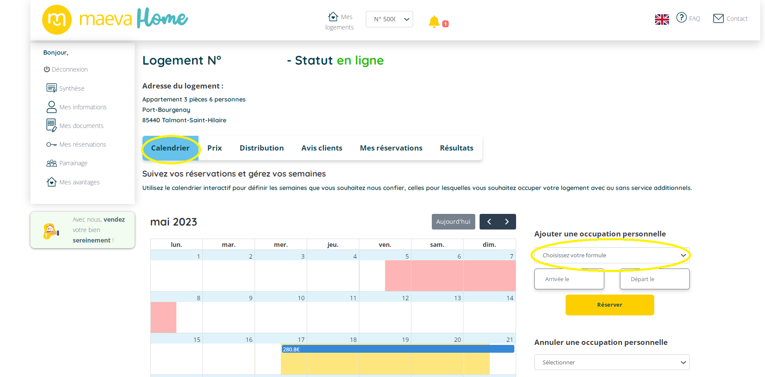This screenshot has height=377, width=765.
Task: Select the 280.8€ booking bar
Action: [397, 349]
